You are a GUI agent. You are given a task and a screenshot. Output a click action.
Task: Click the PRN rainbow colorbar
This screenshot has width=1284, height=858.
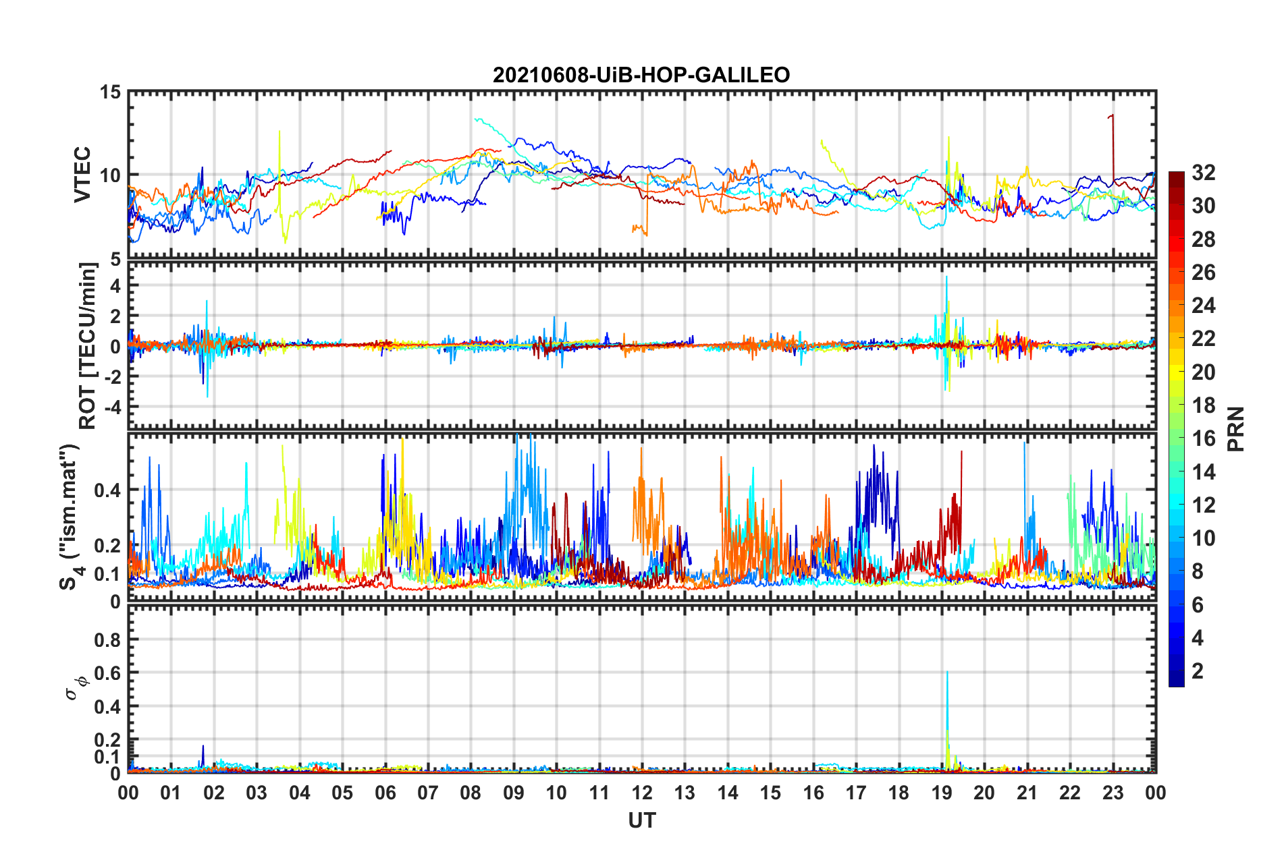1177,429
